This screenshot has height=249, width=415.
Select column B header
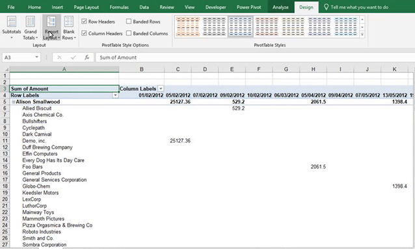click(142, 69)
